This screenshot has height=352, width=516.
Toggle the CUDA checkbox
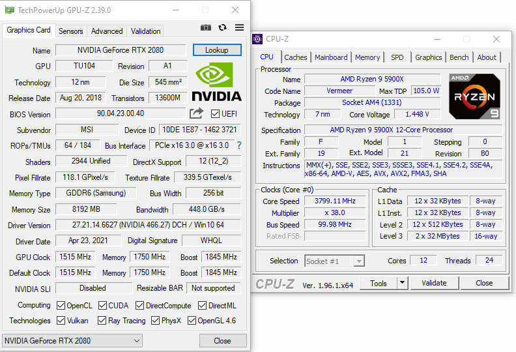103,306
